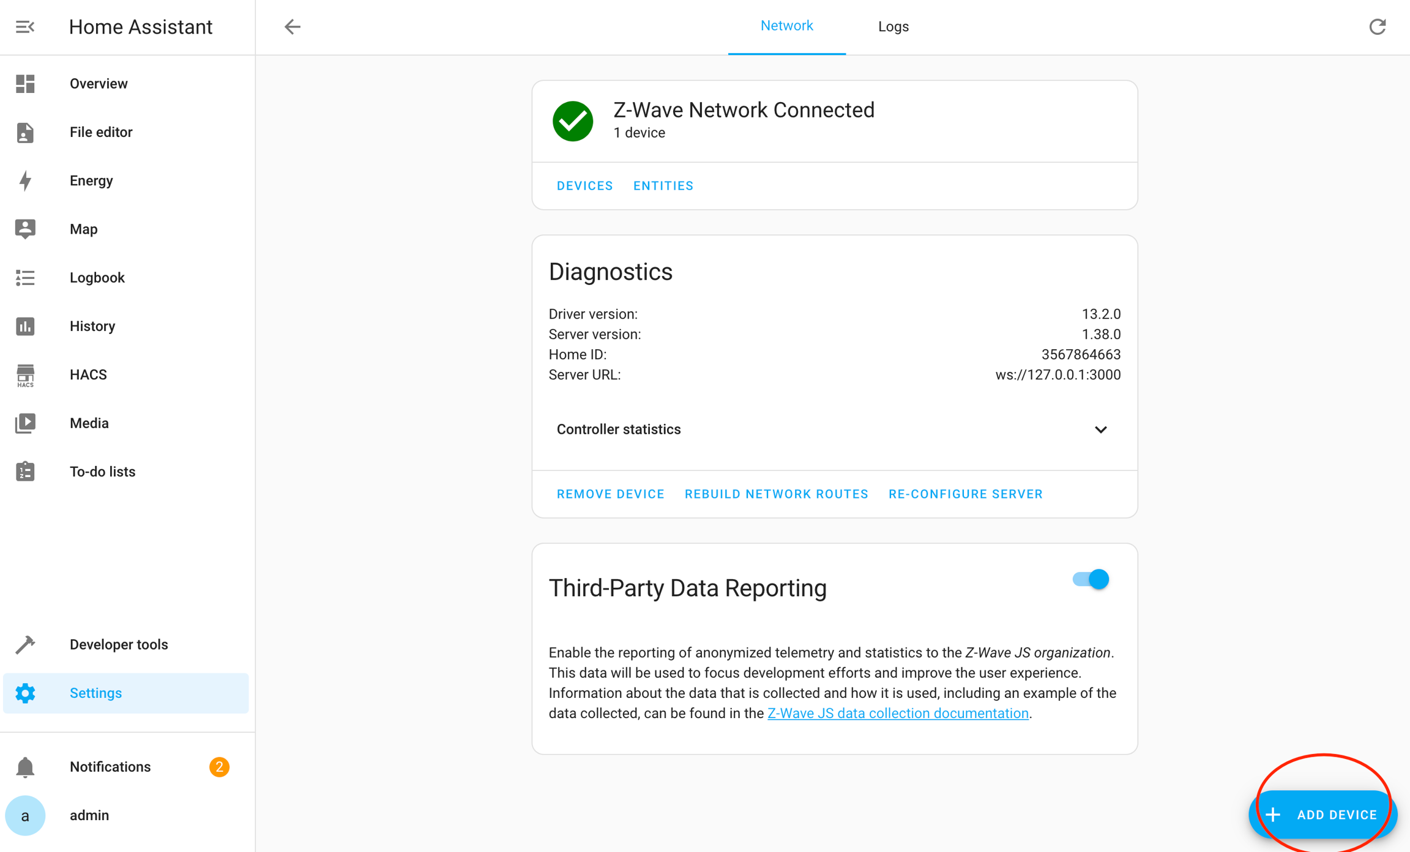Switch to the Logs tab
The image size is (1410, 852).
coord(893,27)
